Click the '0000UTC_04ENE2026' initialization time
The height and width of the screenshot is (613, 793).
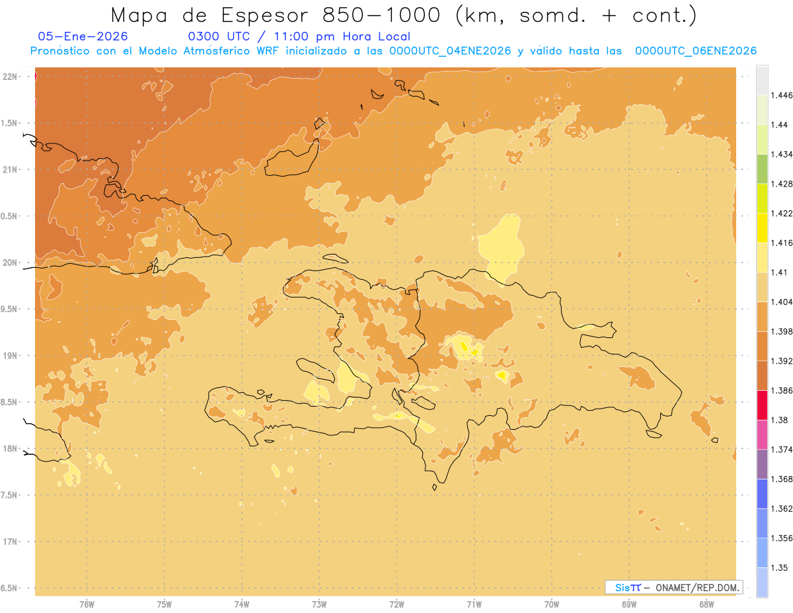coord(450,51)
